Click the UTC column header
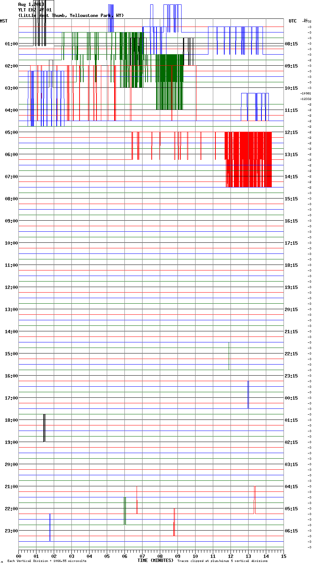The image size is (313, 566). [x=292, y=21]
